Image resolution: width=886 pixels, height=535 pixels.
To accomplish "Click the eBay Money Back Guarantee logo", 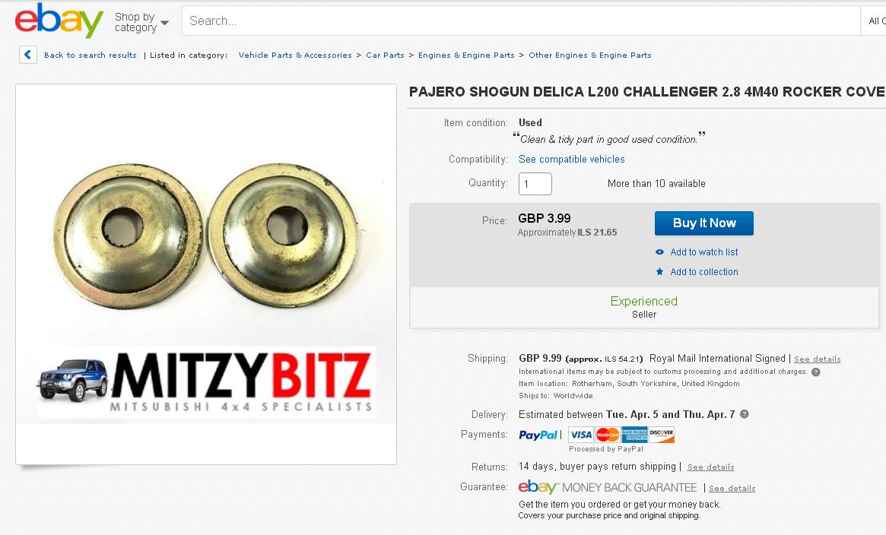I will click(x=608, y=487).
